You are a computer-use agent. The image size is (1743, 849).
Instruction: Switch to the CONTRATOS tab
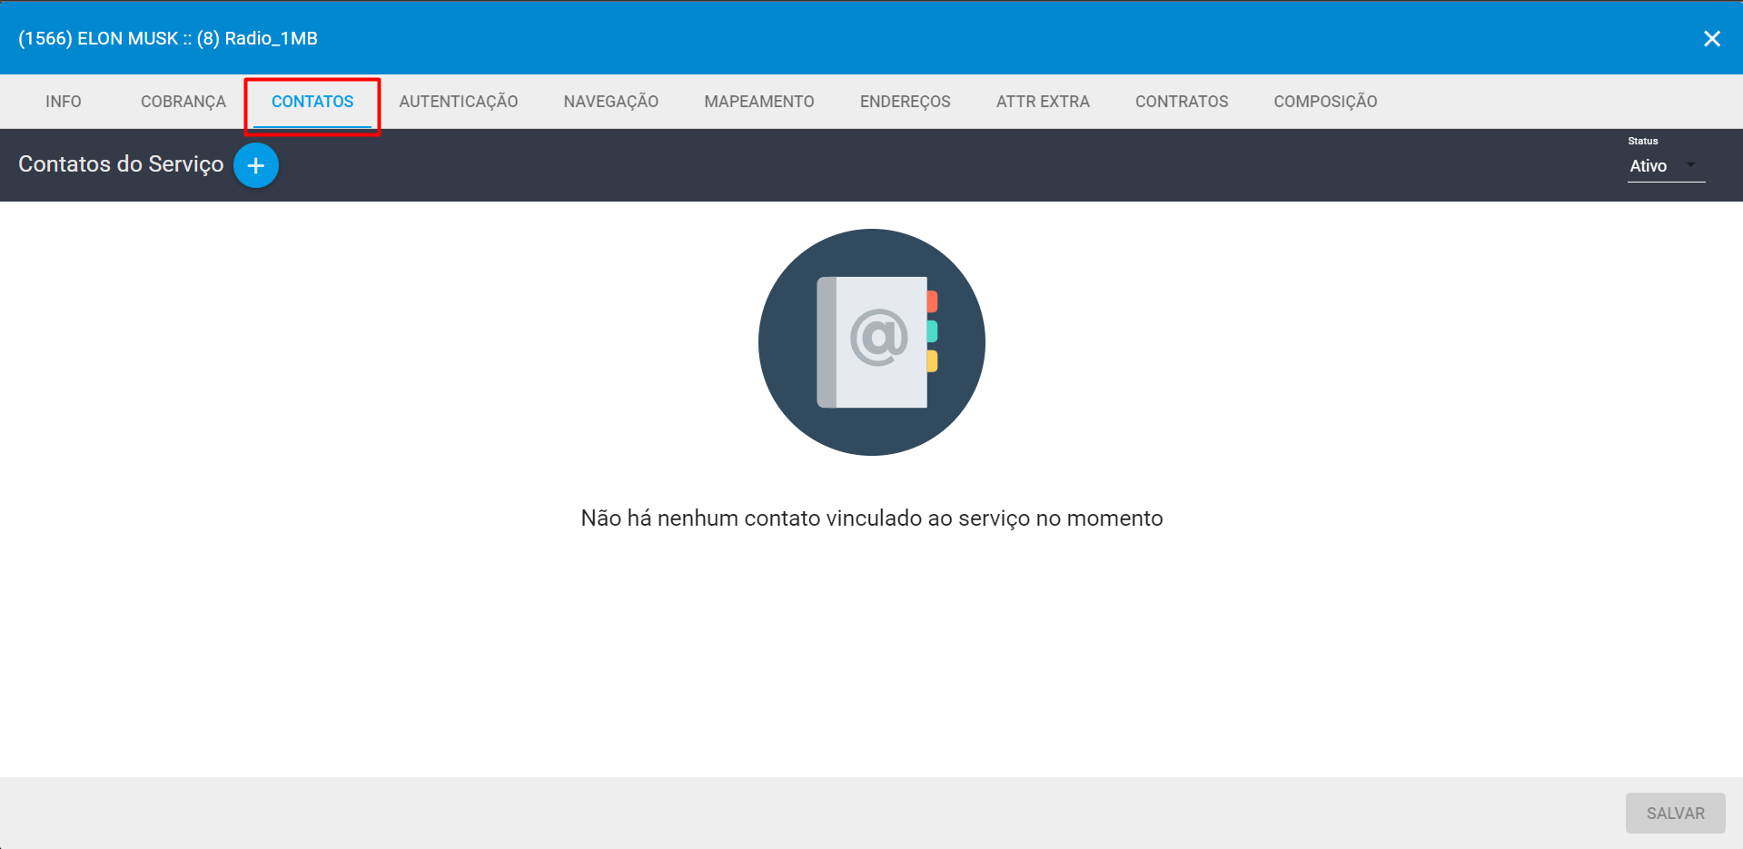[1182, 102]
